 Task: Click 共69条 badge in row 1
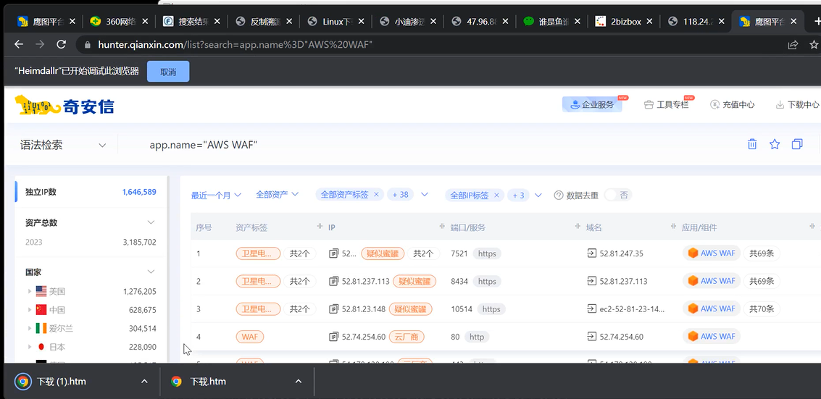pyautogui.click(x=762, y=253)
